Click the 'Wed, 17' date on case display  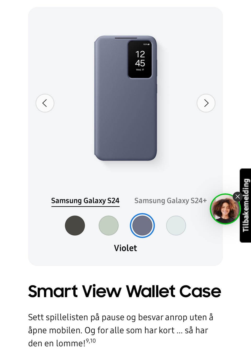140,70
